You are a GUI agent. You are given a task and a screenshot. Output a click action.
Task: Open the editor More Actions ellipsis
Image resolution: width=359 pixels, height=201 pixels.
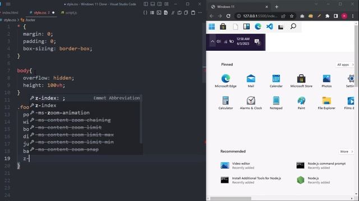200,13
